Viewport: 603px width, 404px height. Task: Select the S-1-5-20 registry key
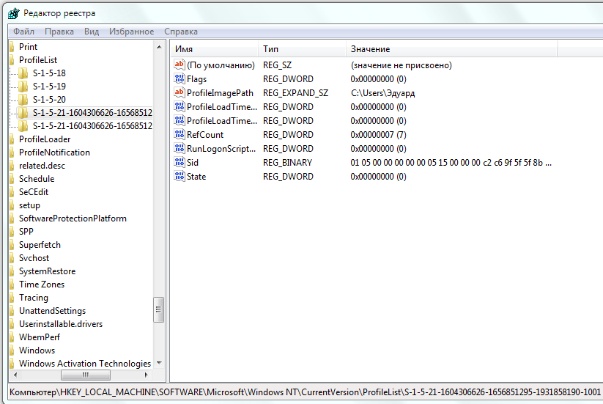[49, 100]
